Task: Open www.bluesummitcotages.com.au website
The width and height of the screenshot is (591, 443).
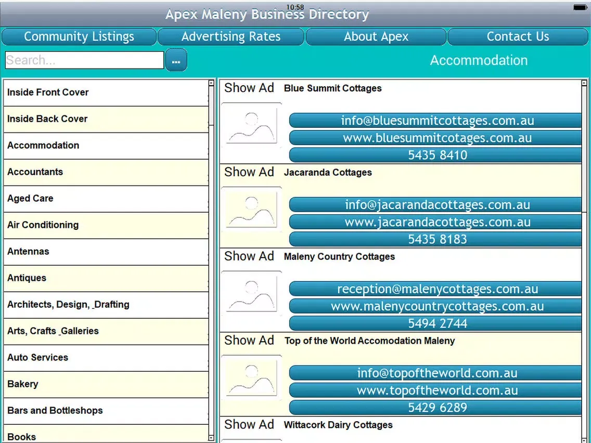Action: click(435, 138)
